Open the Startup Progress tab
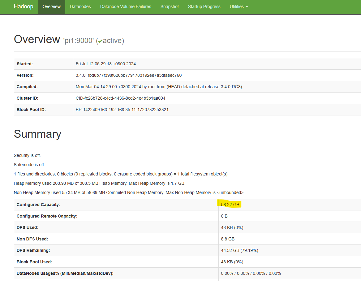This screenshot has width=361, height=281. click(x=204, y=7)
